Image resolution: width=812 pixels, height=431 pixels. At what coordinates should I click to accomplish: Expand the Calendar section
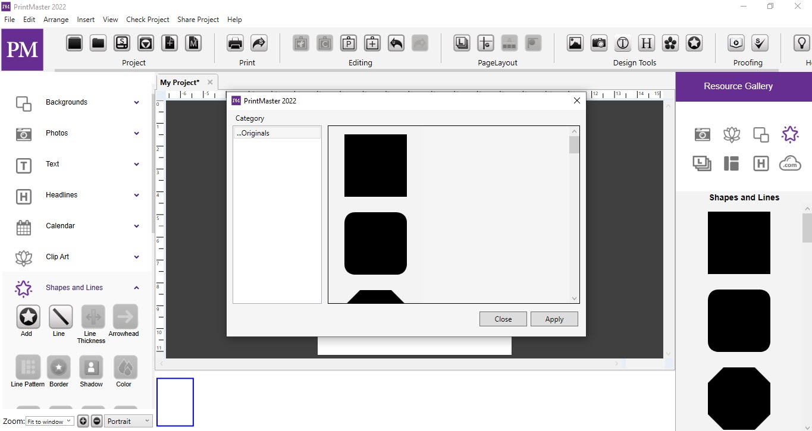136,226
